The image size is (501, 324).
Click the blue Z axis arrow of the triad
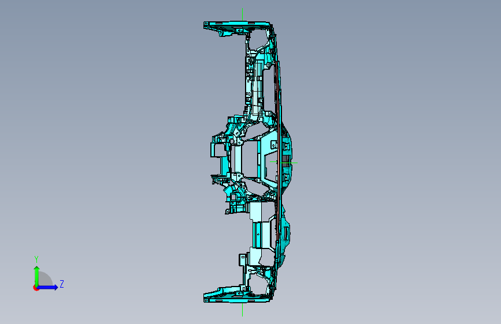click(x=47, y=287)
